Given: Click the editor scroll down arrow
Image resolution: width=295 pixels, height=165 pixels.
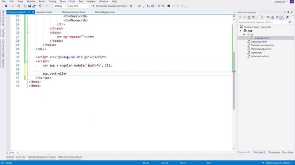Looking at the screenshot, I should (x=234, y=149).
